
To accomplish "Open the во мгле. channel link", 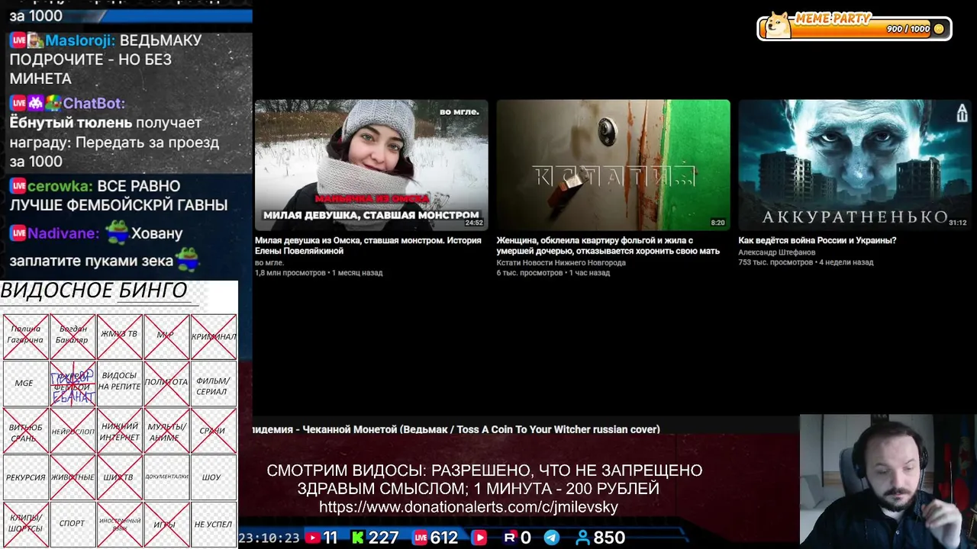I will pos(269,262).
